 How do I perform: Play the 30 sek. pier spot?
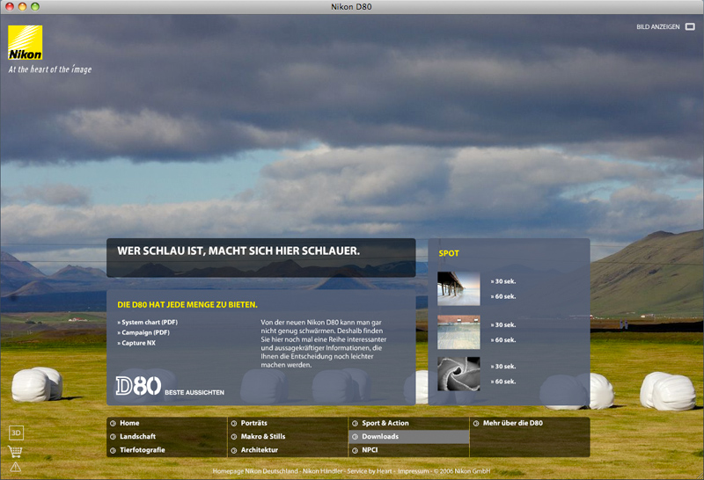[503, 281]
